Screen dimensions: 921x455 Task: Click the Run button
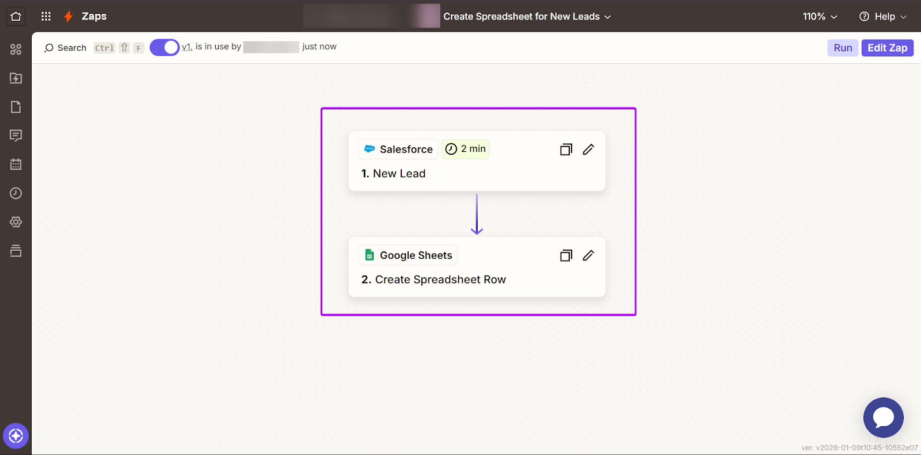pyautogui.click(x=843, y=48)
